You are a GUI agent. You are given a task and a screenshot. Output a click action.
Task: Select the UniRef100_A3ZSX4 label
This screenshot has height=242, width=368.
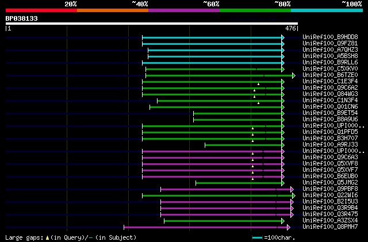(330, 221)
